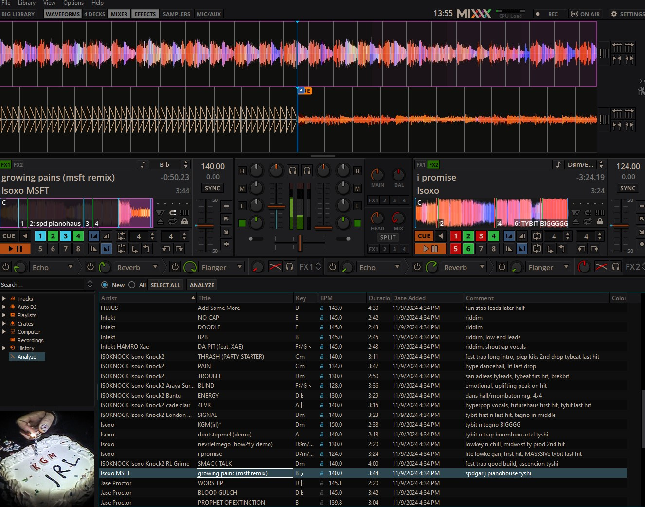The width and height of the screenshot is (645, 507).
Task: Click FX1 unit mix mode crossed-lines icon
Action: point(275,266)
